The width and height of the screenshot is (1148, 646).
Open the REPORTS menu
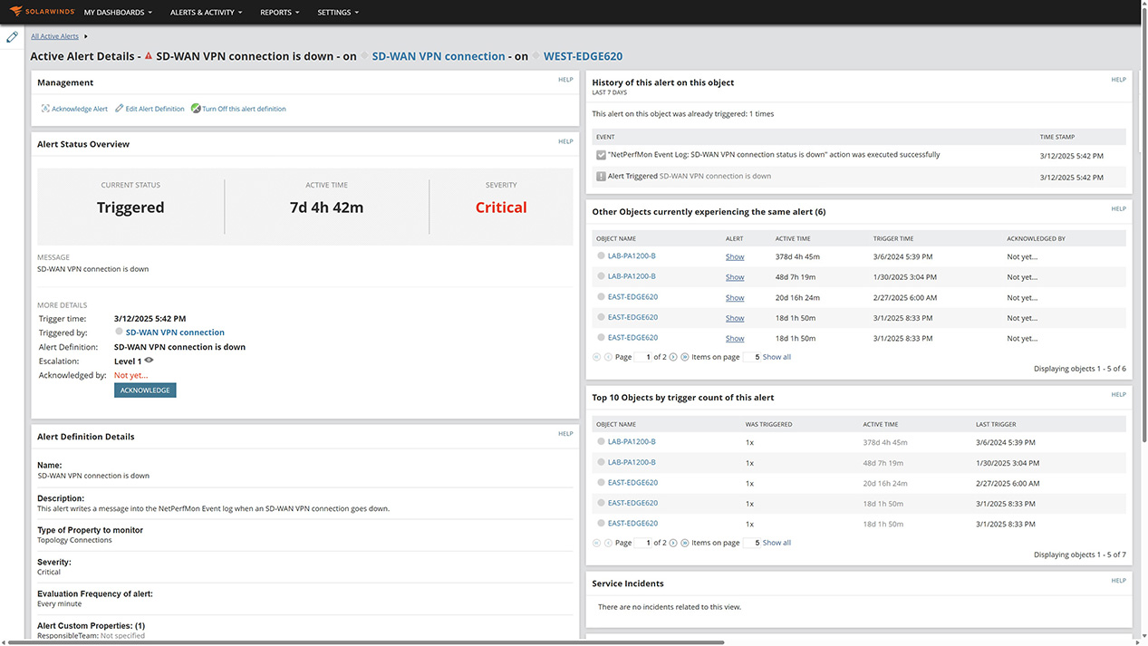(279, 12)
